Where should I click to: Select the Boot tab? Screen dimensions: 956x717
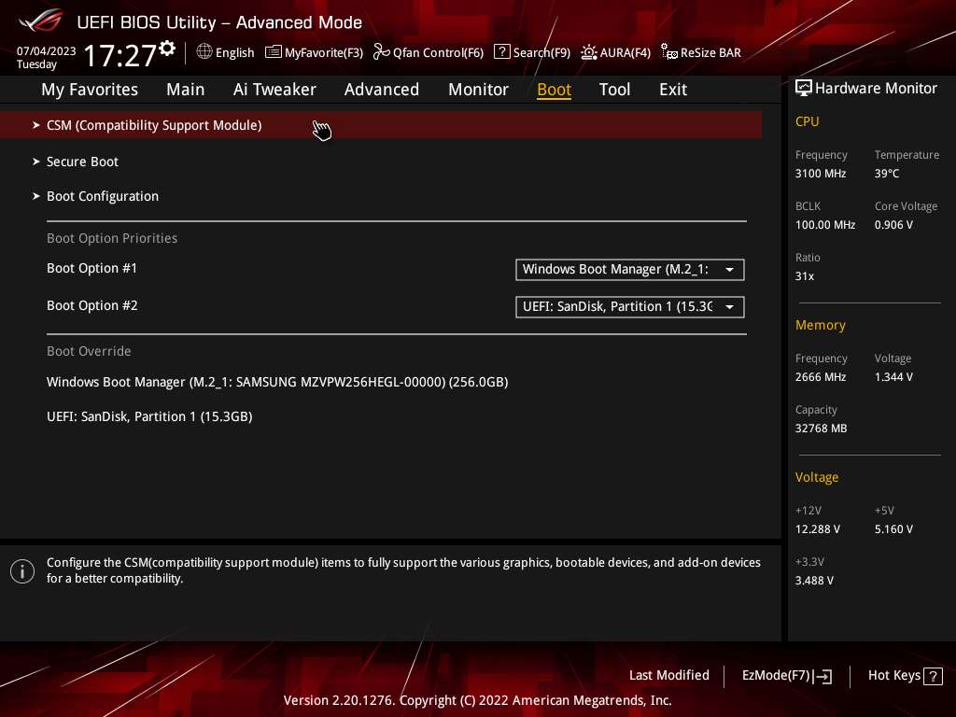pyautogui.click(x=554, y=90)
